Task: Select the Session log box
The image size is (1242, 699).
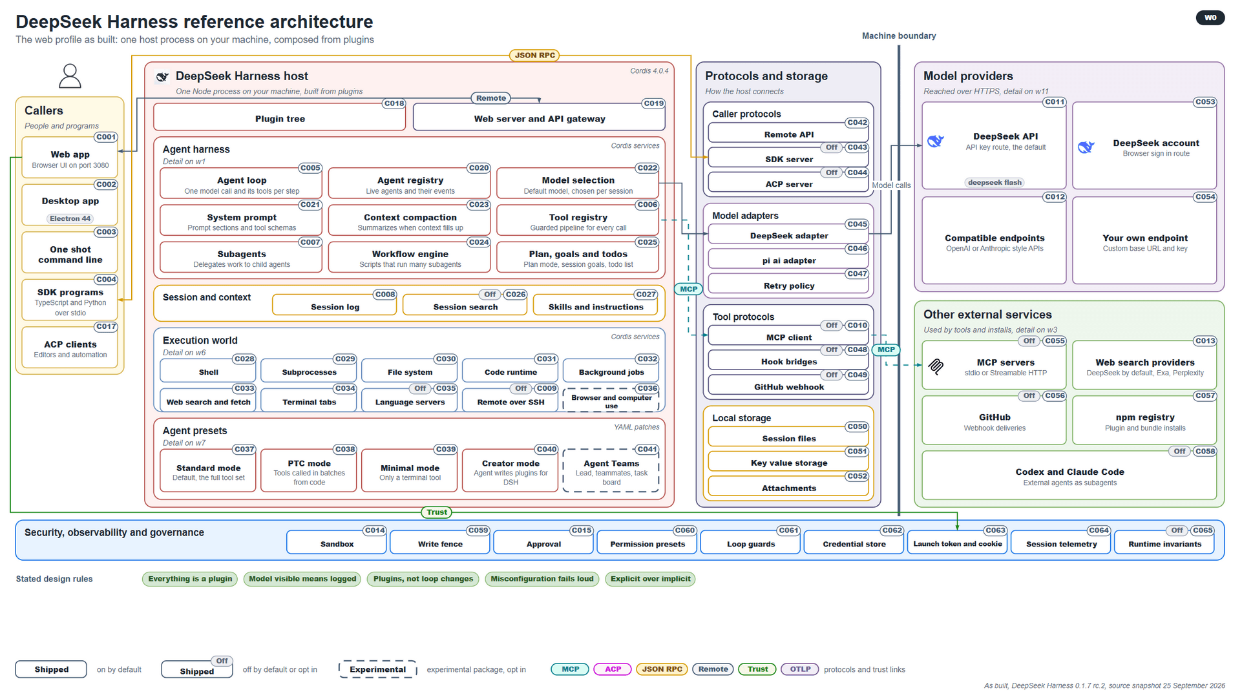Action: click(x=335, y=306)
